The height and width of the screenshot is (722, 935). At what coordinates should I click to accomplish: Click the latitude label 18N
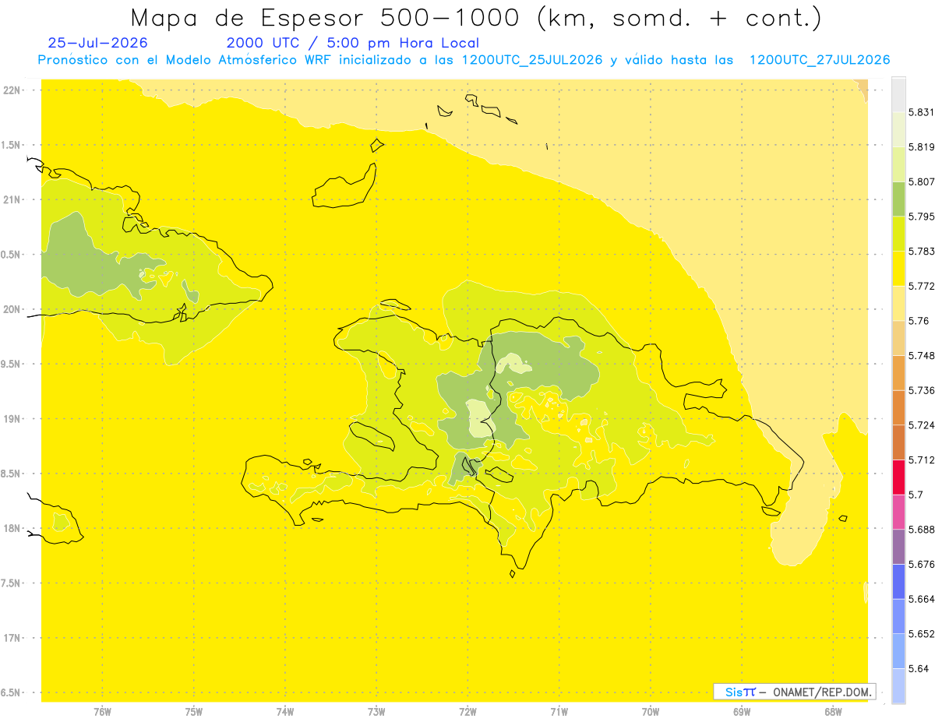click(x=12, y=529)
